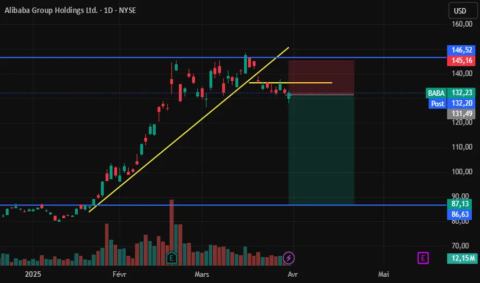Image resolution: width=480 pixels, height=283 pixels.
Task: Click the Post market label
Action: pos(437,103)
